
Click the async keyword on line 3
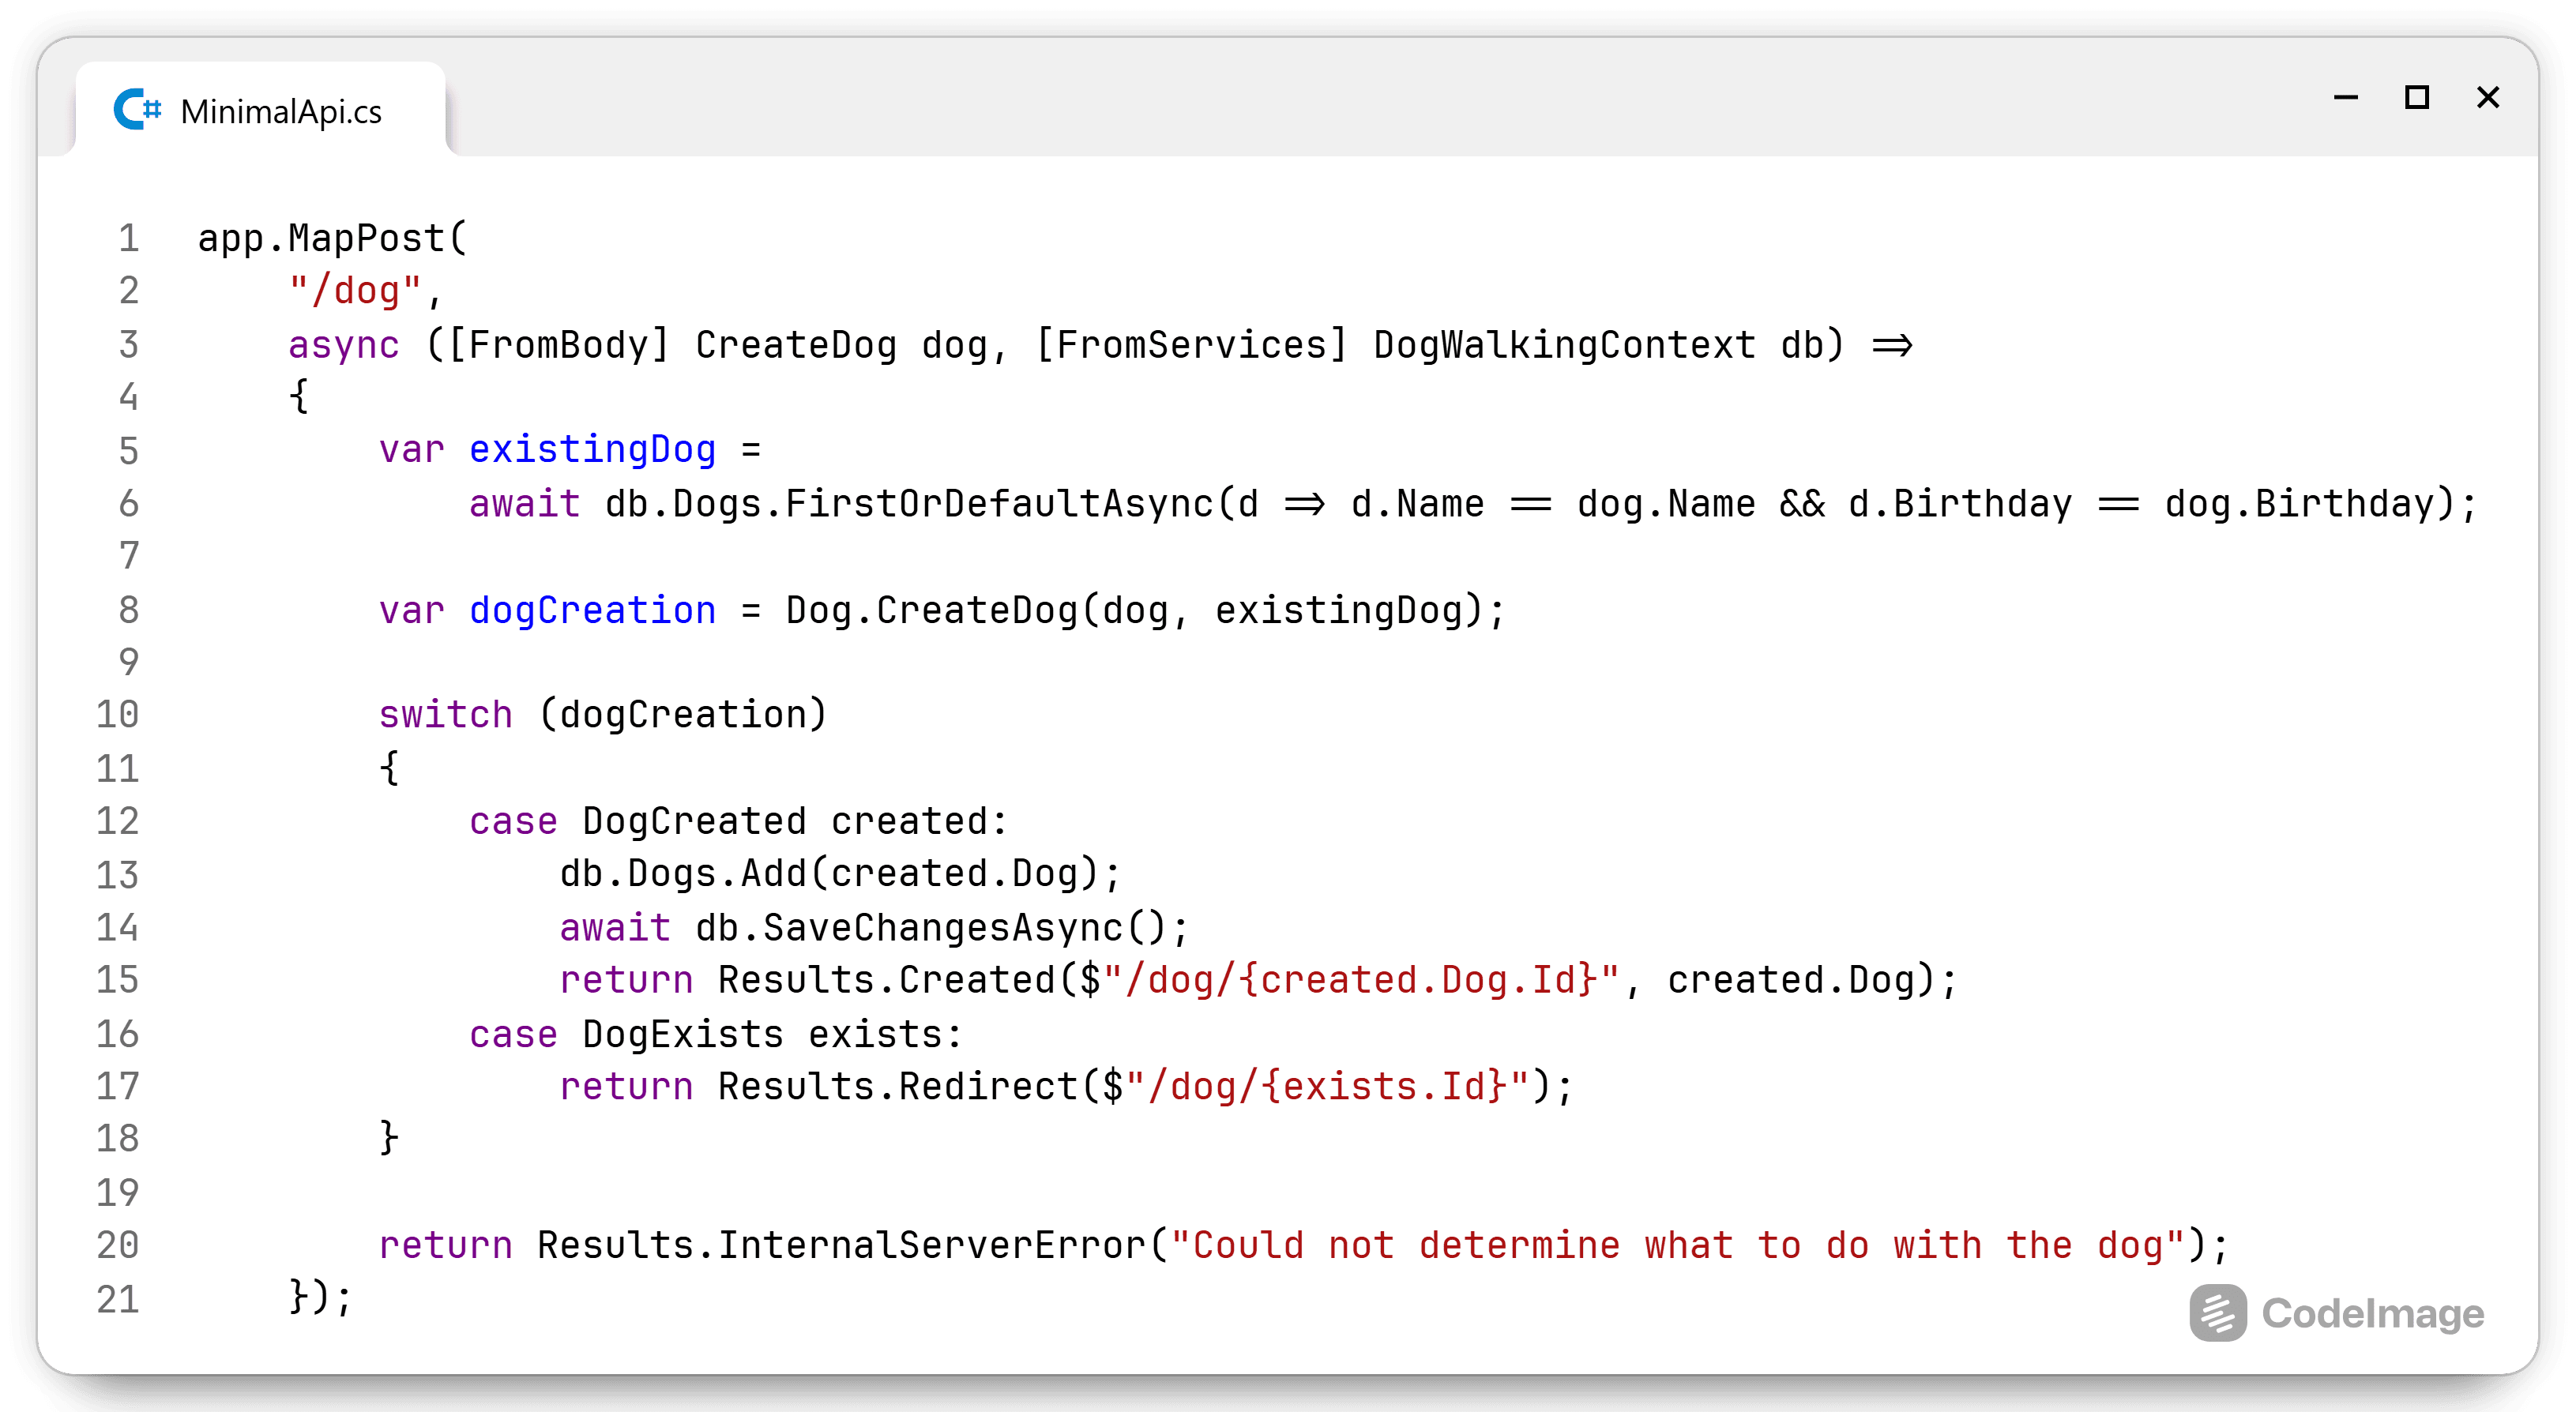pyautogui.click(x=343, y=345)
